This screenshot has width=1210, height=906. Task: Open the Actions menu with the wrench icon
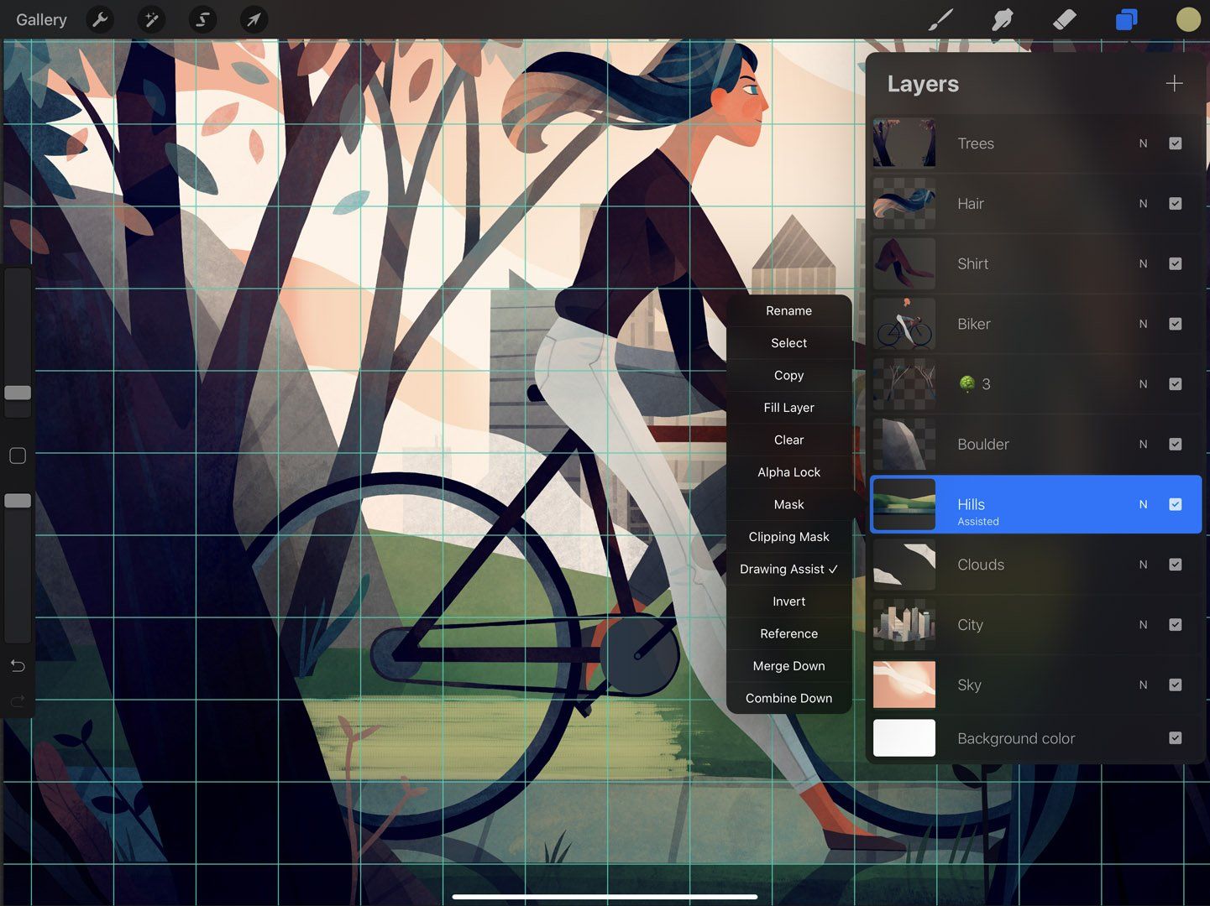pyautogui.click(x=100, y=19)
